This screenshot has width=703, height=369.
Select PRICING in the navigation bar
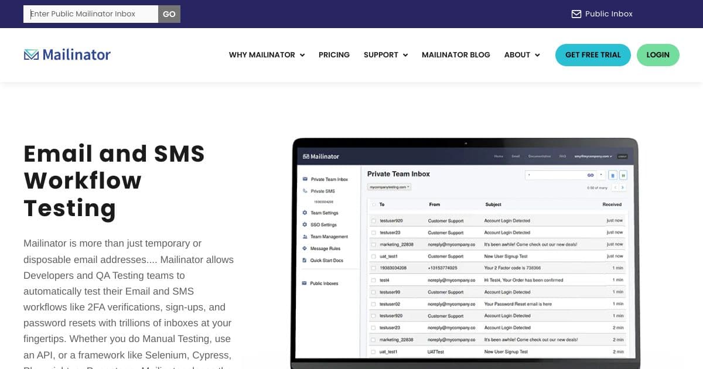[x=334, y=54]
